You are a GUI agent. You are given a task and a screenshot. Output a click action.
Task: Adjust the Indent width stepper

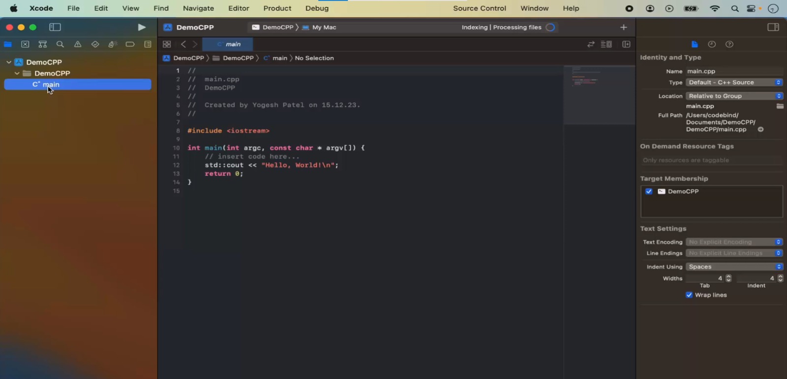click(780, 278)
